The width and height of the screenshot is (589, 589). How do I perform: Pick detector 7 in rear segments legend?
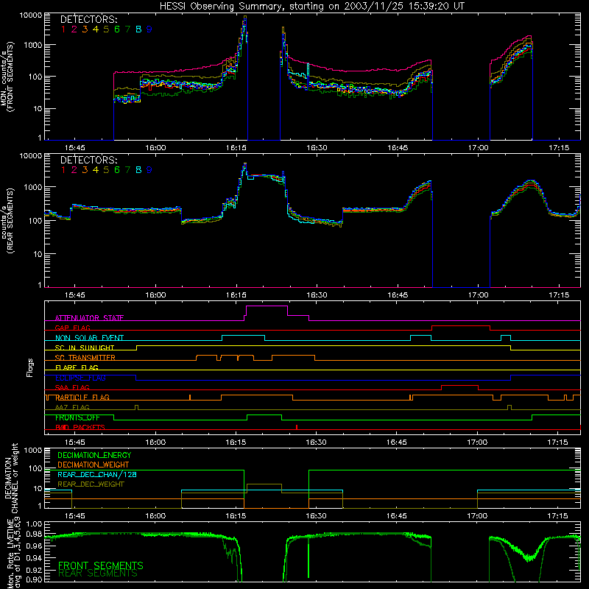pos(127,170)
